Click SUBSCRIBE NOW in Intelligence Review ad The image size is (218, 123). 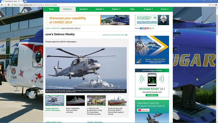click(x=152, y=95)
